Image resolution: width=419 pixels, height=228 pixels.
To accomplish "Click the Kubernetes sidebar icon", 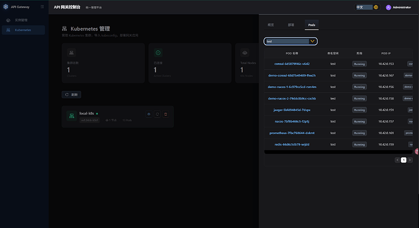I will (9, 30).
